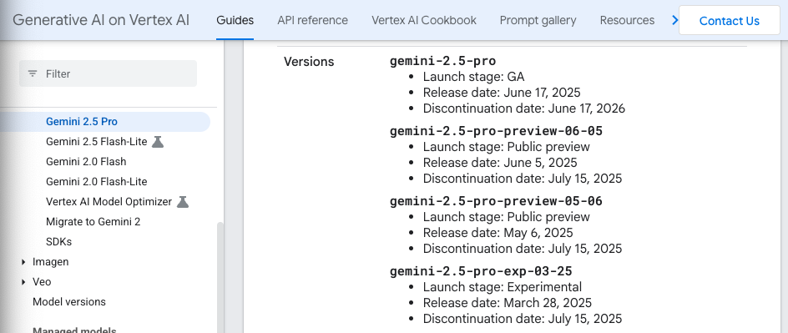Switch to the API reference tab
788x333 pixels.
pos(312,20)
